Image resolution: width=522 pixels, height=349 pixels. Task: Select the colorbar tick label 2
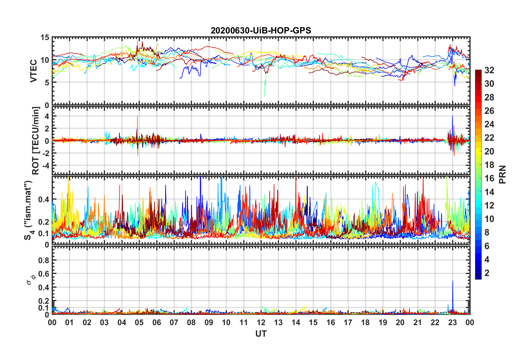click(x=487, y=273)
